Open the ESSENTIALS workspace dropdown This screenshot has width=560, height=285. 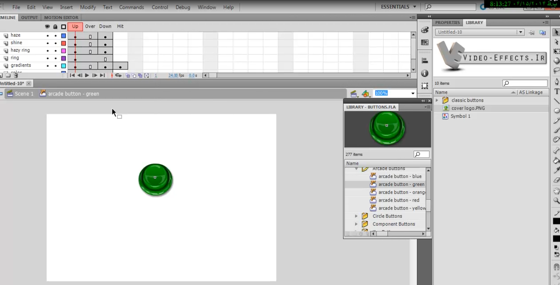(398, 7)
